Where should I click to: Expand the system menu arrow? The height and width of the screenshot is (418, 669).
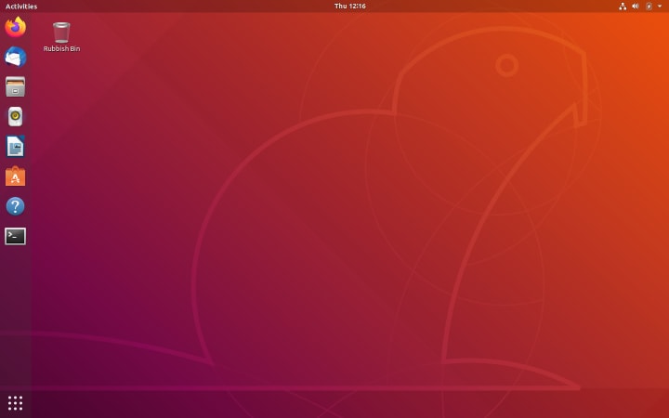(x=660, y=6)
